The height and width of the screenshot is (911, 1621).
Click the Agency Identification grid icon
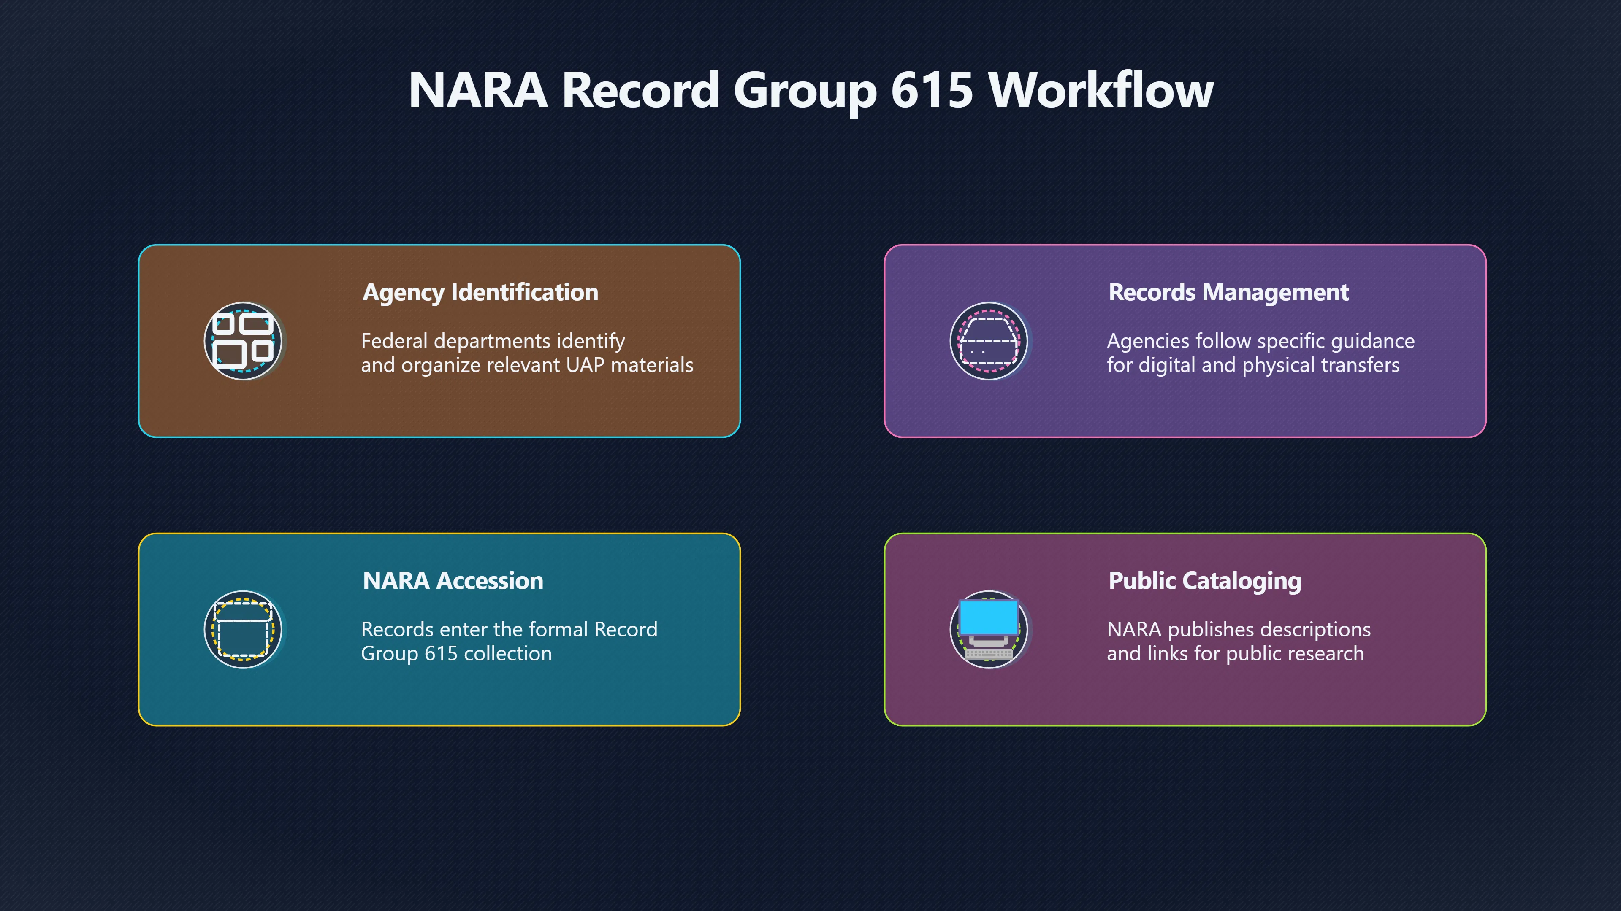tap(243, 341)
